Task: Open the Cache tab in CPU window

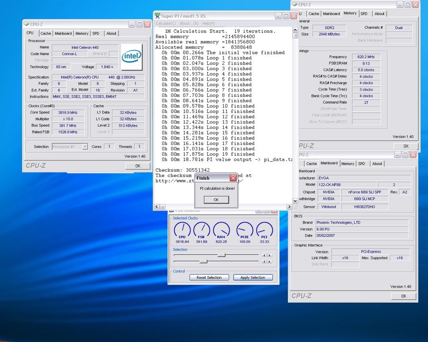Action: (x=46, y=33)
